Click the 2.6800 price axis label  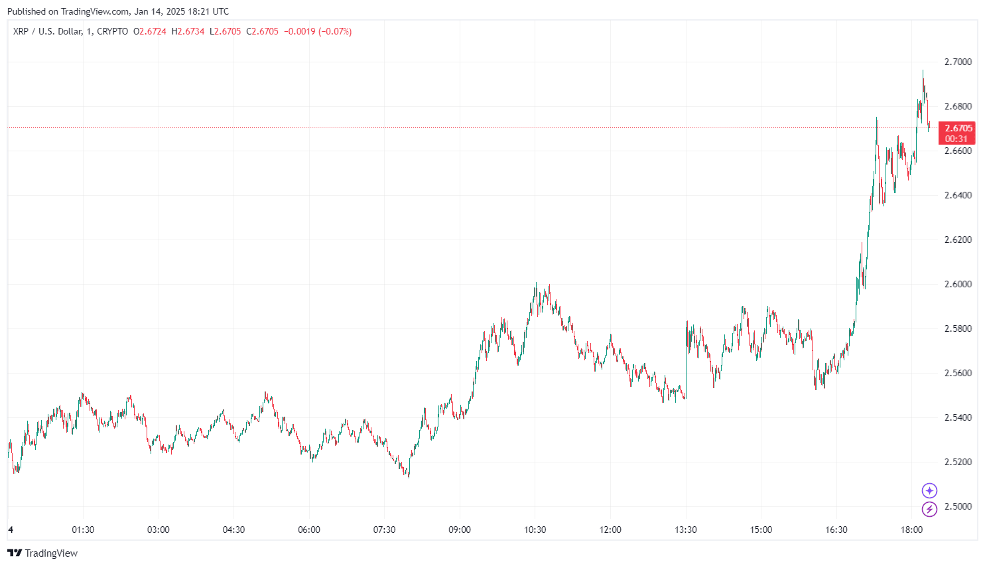click(958, 106)
